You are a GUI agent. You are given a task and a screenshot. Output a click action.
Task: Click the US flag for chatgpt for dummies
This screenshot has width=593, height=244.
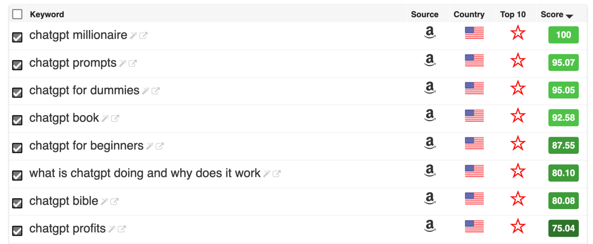pos(474,88)
